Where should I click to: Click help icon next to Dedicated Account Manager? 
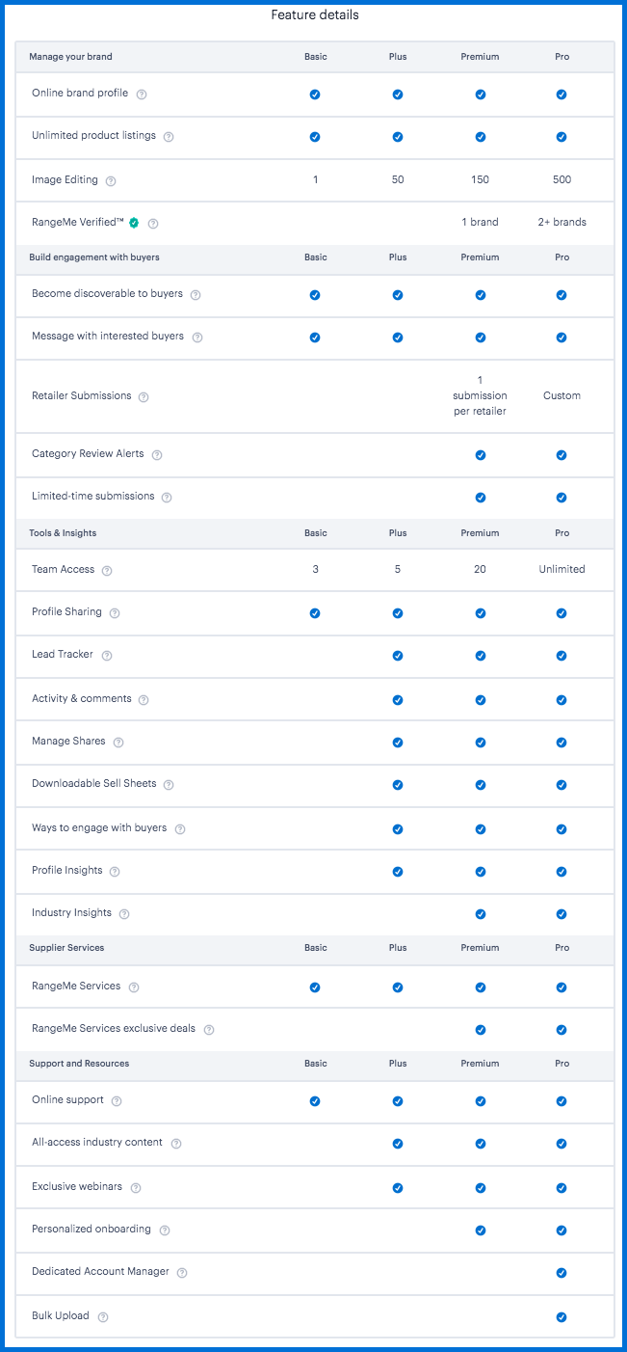(x=182, y=1273)
